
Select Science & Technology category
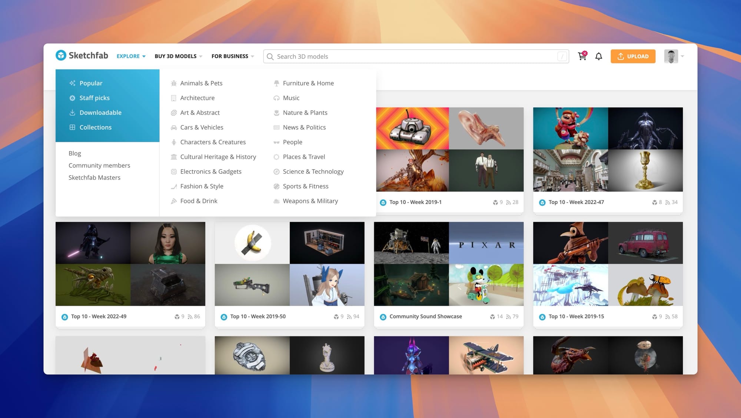coord(313,171)
